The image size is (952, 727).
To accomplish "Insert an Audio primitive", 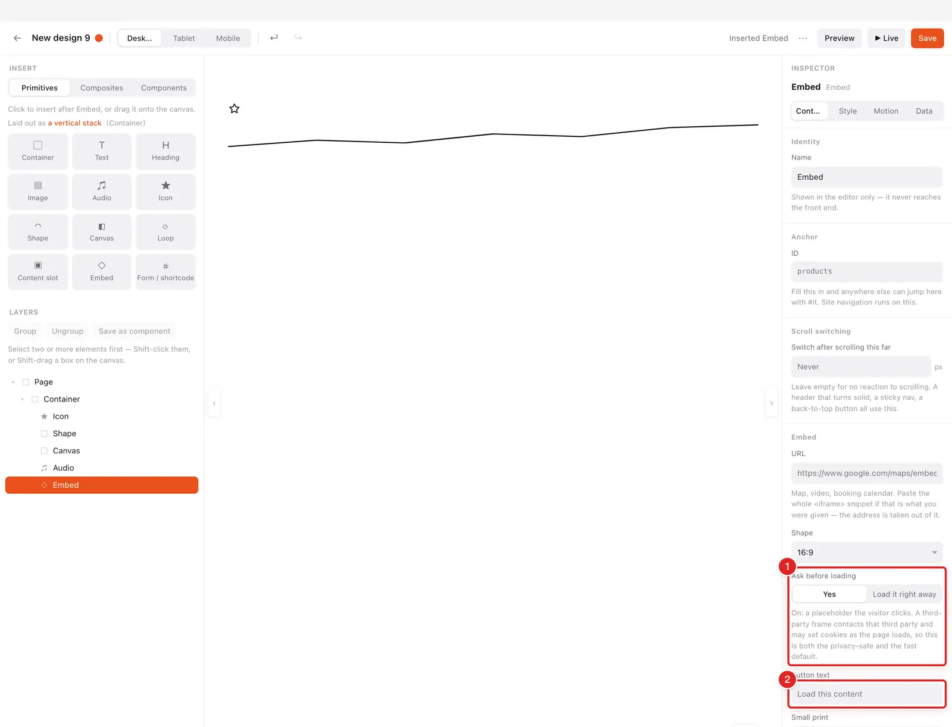I will [102, 192].
